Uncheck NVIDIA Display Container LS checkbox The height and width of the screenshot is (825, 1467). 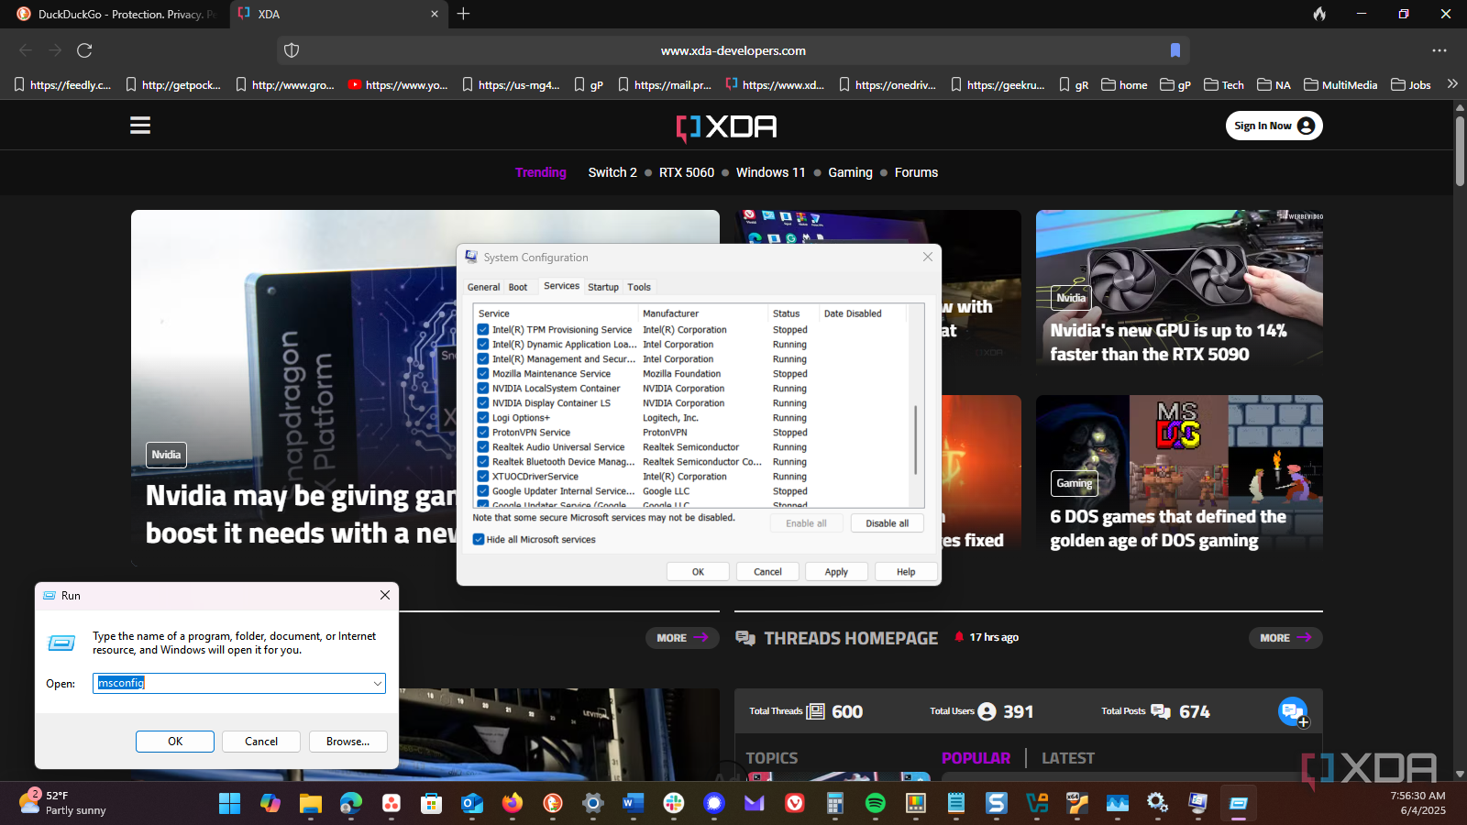(x=482, y=403)
